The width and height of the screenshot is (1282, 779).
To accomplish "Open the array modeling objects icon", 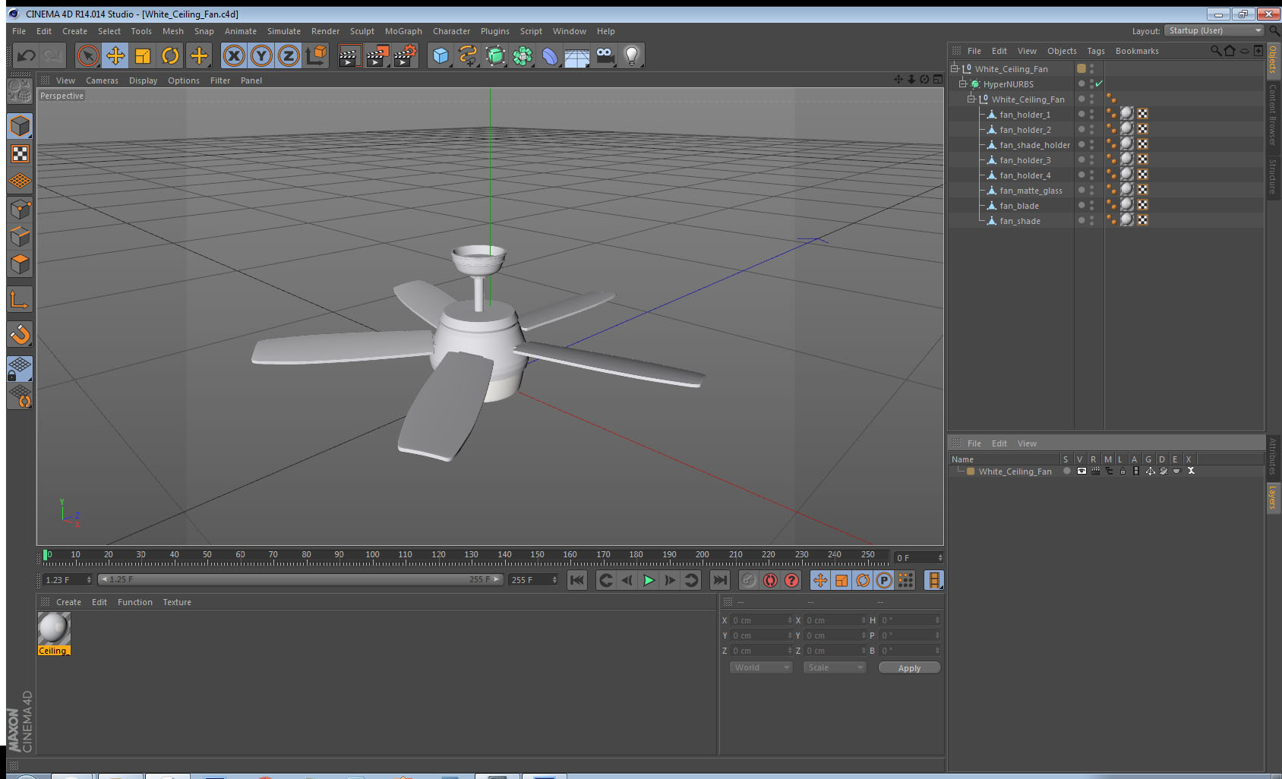I will [x=523, y=55].
